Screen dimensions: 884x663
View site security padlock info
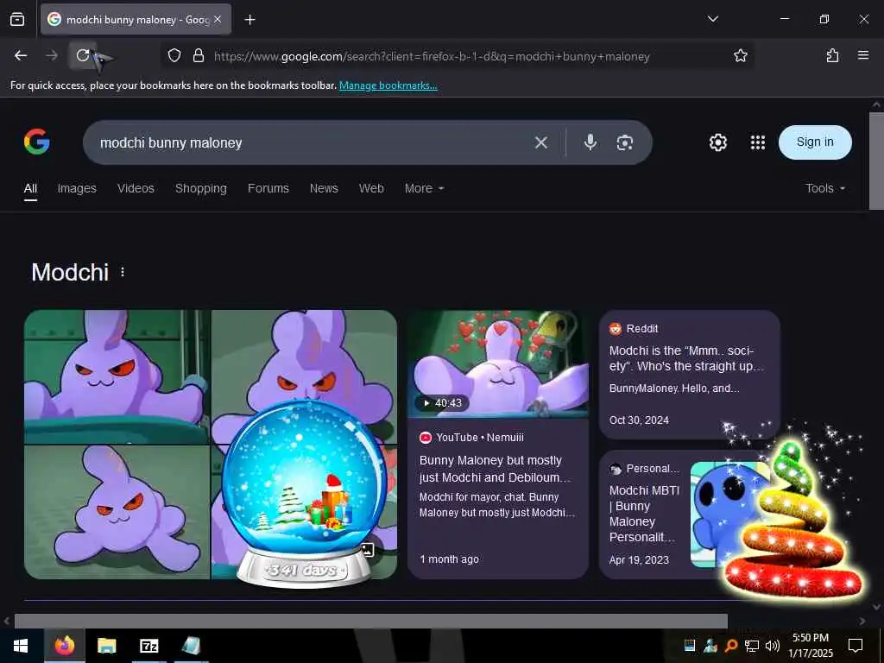pos(199,55)
